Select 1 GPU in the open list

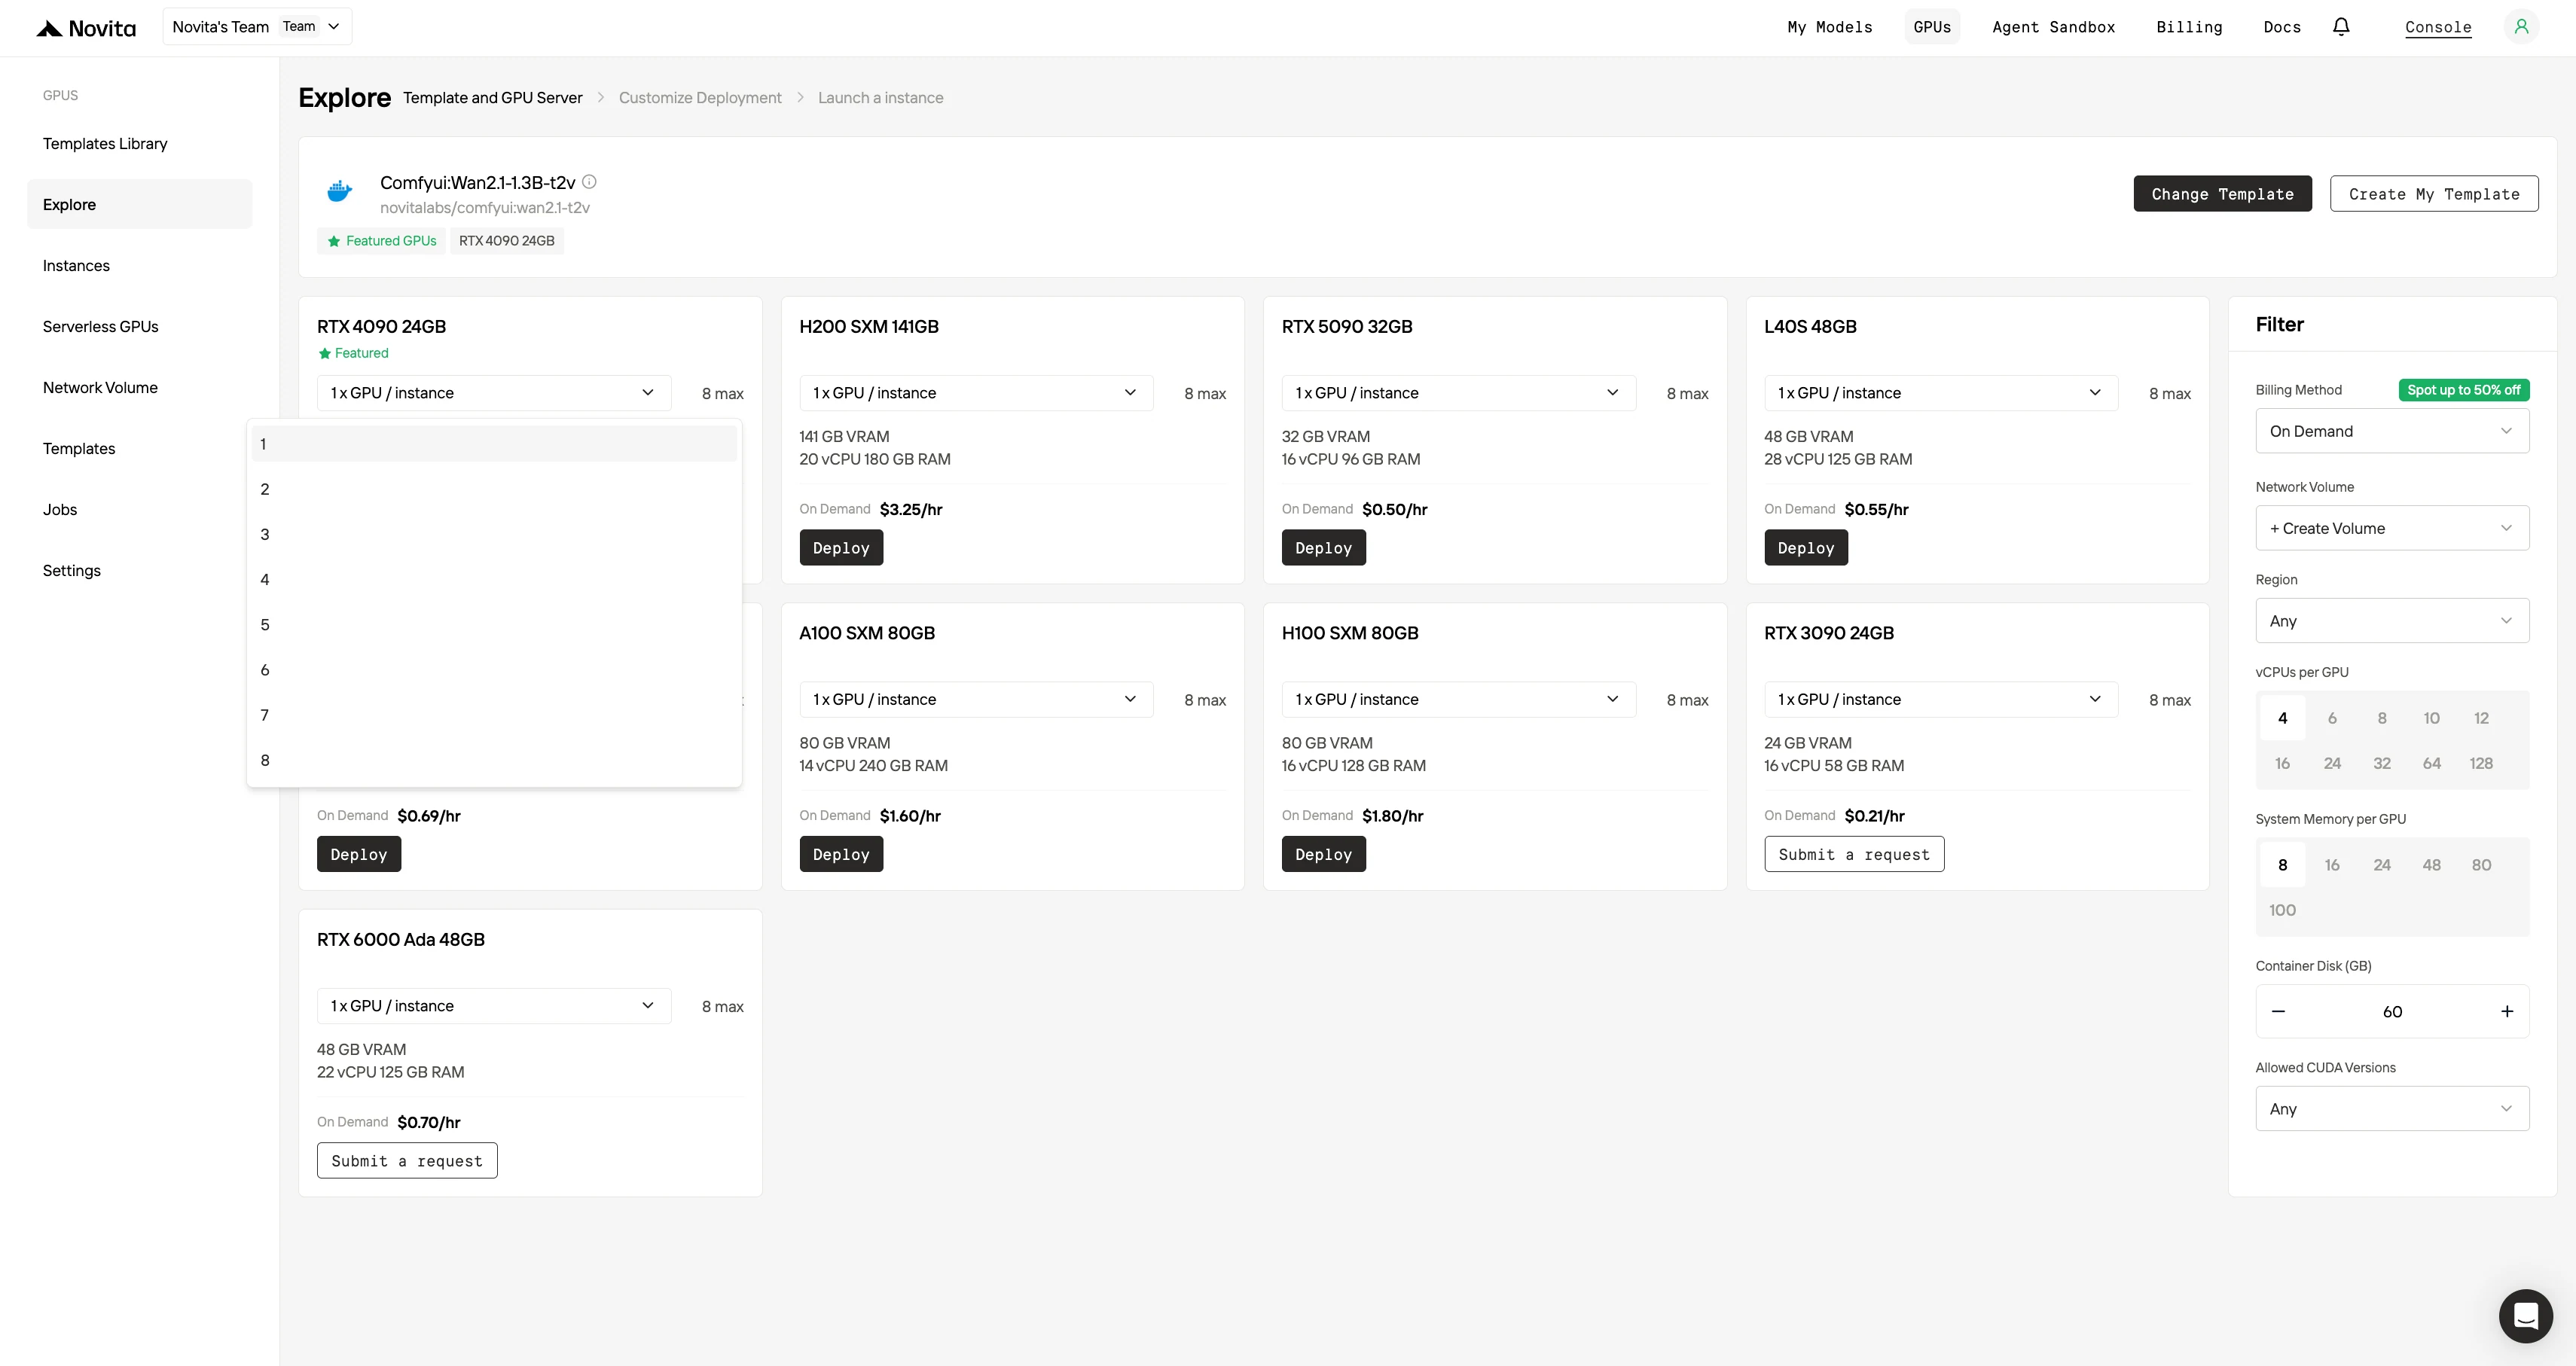(494, 444)
